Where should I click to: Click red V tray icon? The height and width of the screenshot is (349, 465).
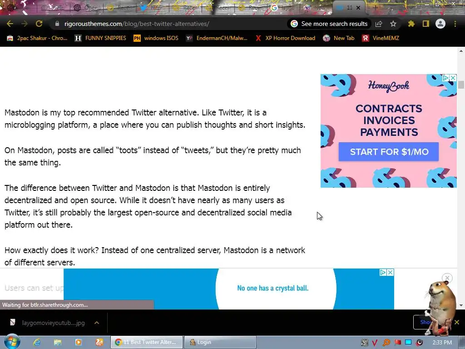(375, 343)
